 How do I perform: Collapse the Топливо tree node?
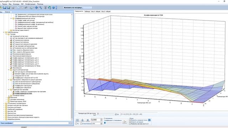pyautogui.click(x=6, y=34)
